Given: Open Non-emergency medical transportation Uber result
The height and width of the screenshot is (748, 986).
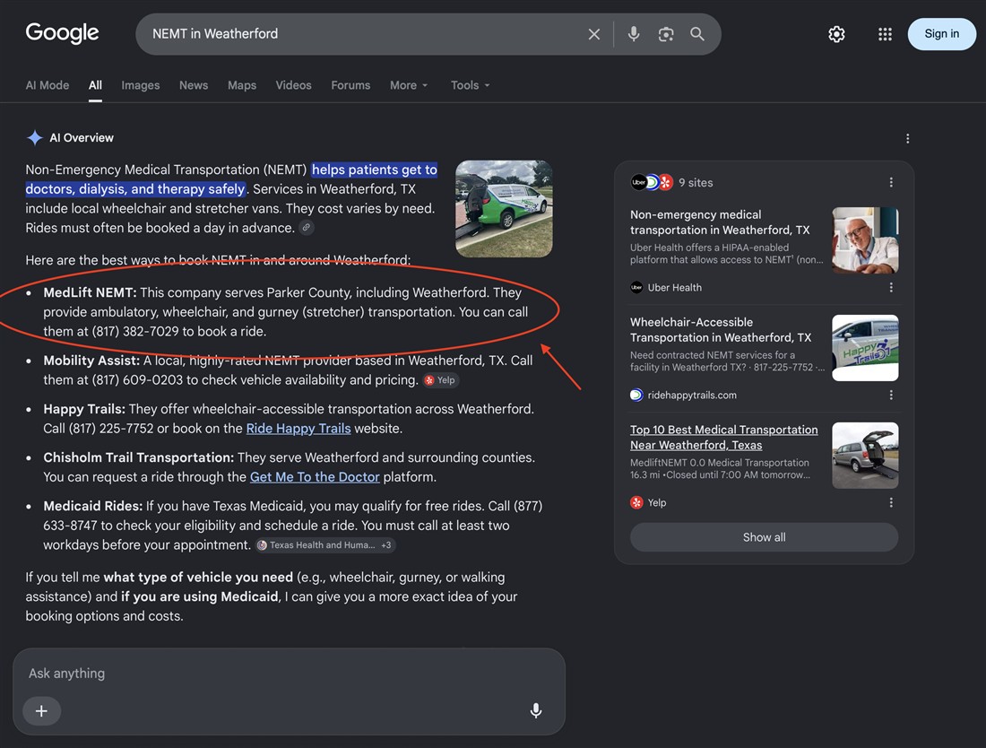Looking at the screenshot, I should pyautogui.click(x=720, y=222).
